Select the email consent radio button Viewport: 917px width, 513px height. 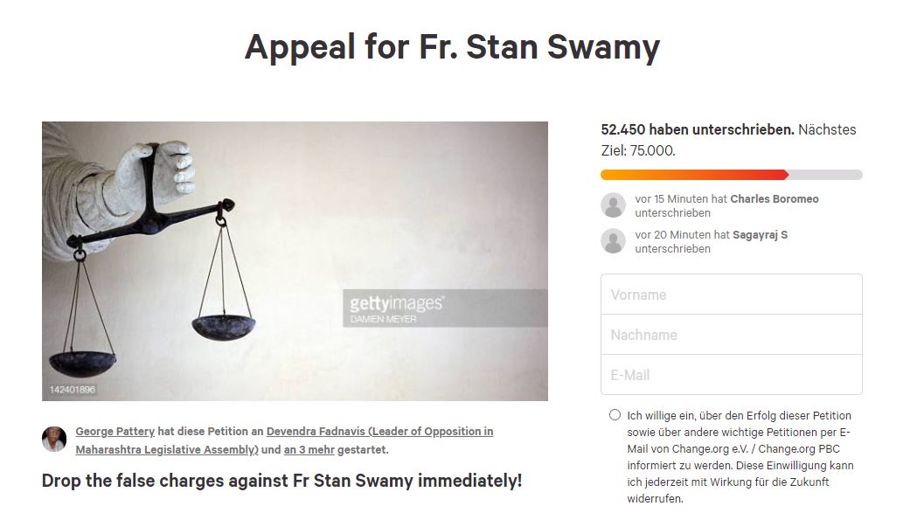(615, 415)
